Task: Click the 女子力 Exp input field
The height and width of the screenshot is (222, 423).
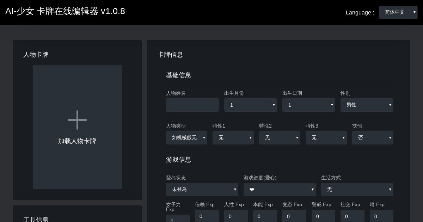Action: 178,218
